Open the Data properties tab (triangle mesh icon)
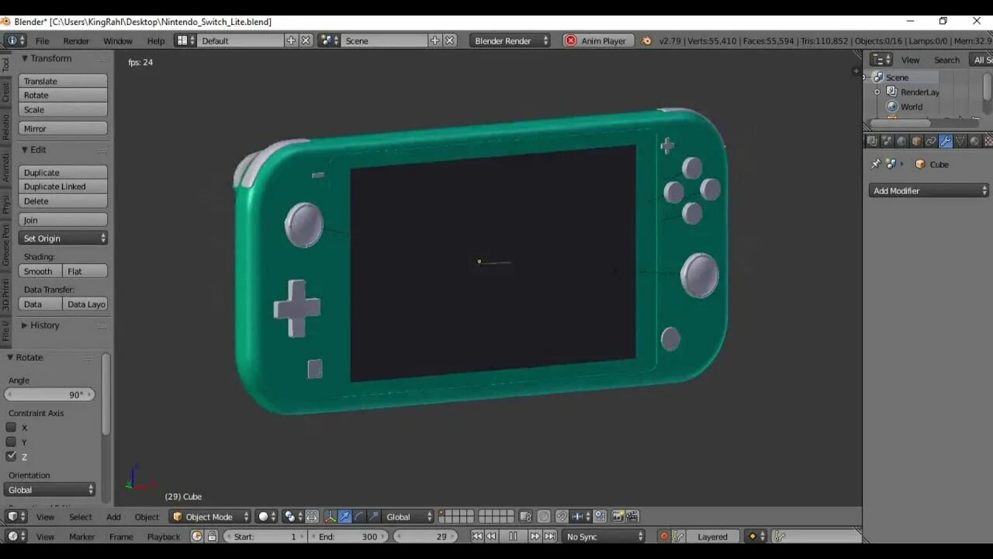The height and width of the screenshot is (559, 993). tap(960, 141)
